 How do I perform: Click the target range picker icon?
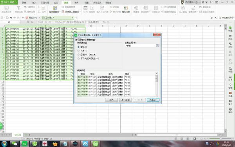point(157,45)
